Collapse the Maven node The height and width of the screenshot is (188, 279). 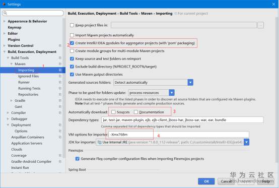[12, 64]
